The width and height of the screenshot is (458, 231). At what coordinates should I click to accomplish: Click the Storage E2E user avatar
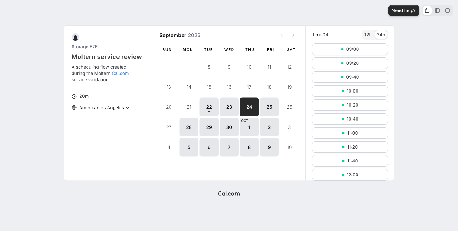pos(75,37)
